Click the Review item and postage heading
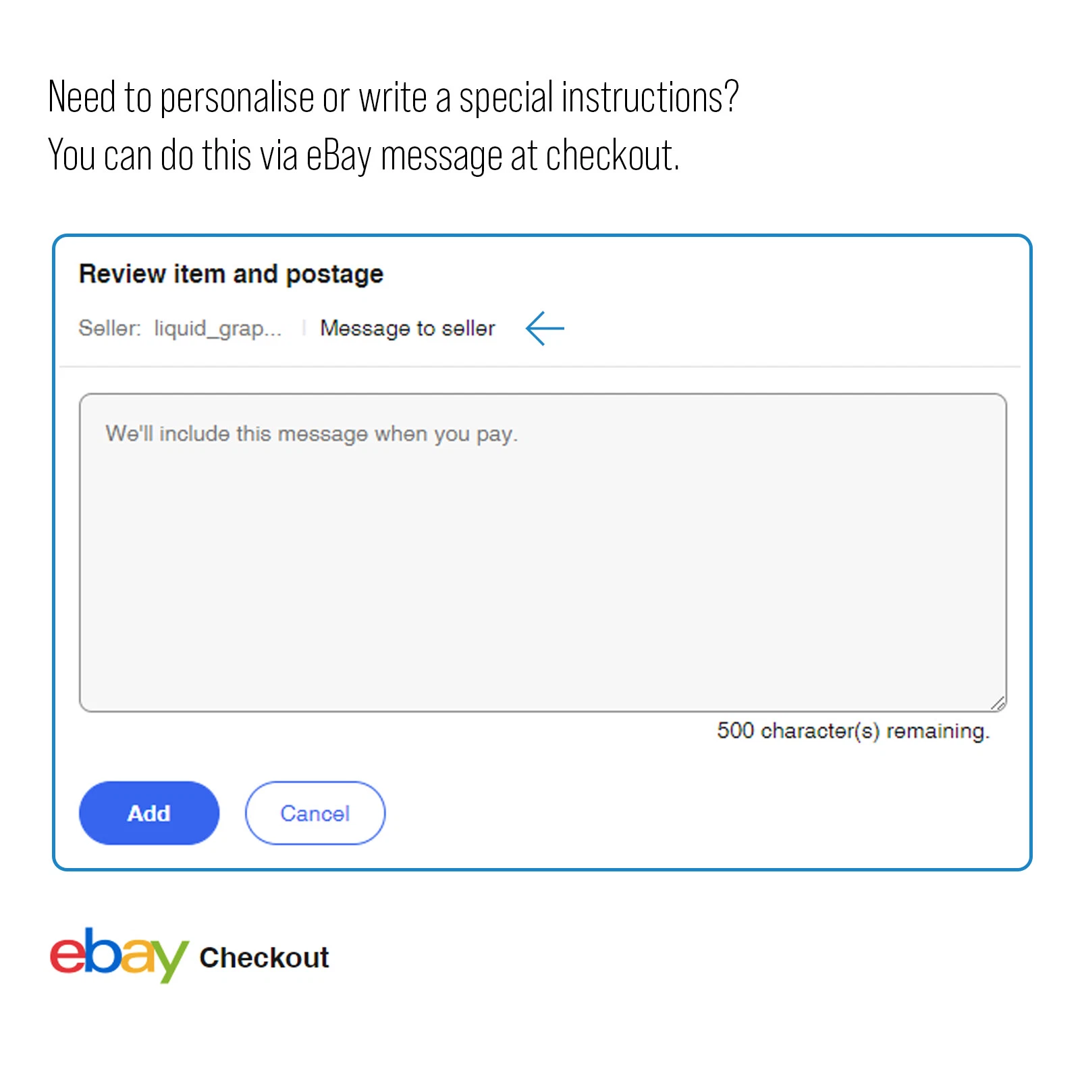This screenshot has width=1080, height=1080. (231, 274)
